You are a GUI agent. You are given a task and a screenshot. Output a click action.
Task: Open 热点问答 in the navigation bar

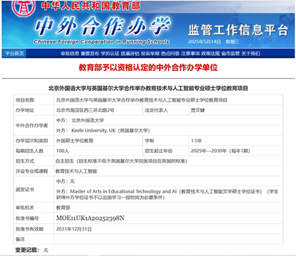tap(170, 54)
